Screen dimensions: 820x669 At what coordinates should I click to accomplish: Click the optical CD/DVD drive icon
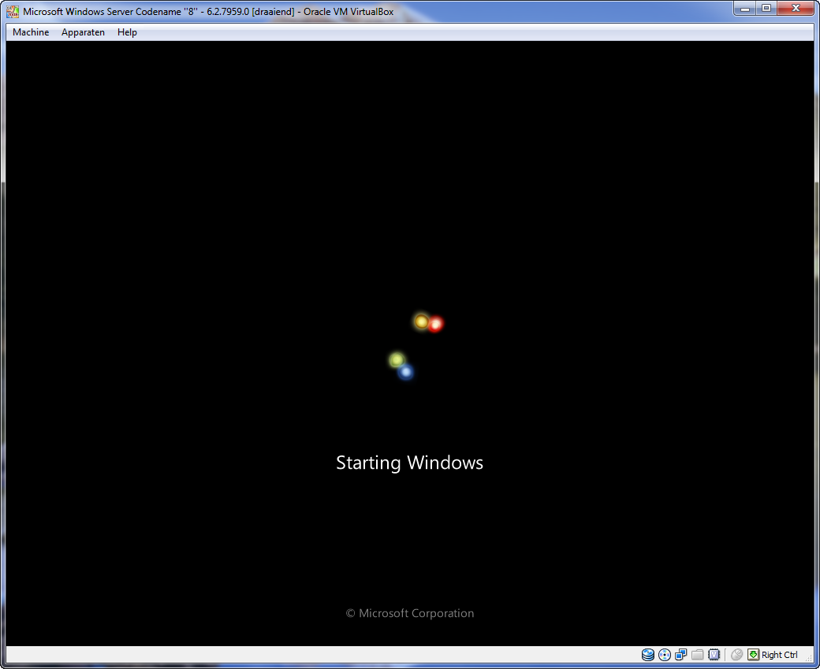click(x=665, y=655)
